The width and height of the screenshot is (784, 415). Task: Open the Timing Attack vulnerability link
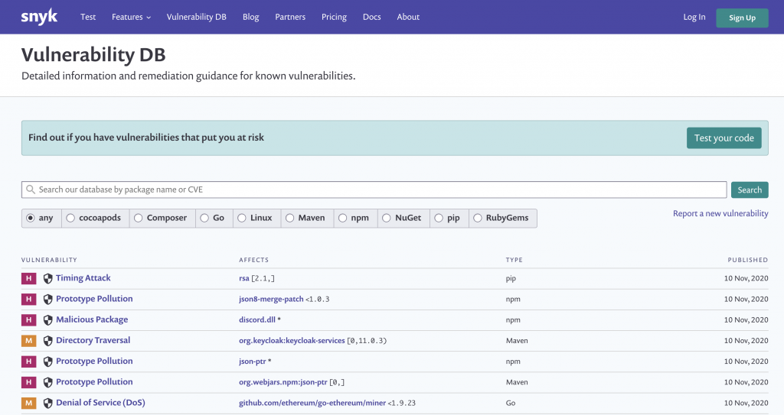(83, 278)
